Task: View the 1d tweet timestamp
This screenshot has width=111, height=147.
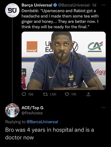Action: coord(94,5)
